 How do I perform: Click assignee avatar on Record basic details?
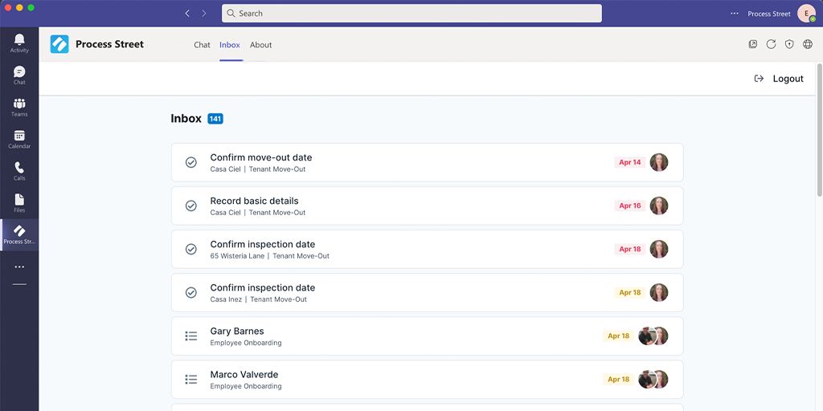click(659, 206)
